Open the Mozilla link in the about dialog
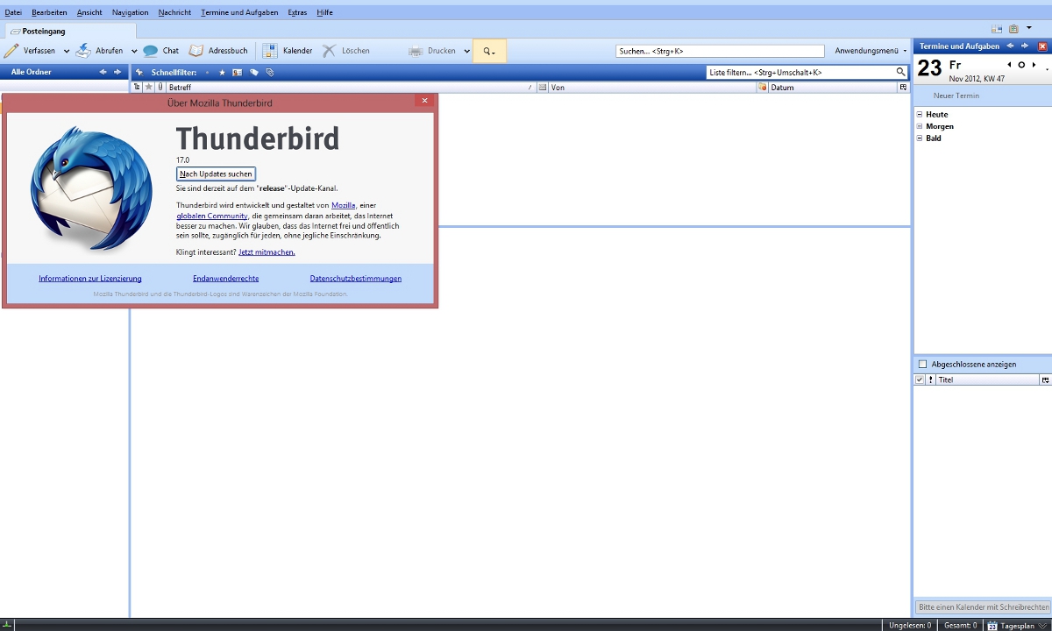This screenshot has height=631, width=1052. point(344,205)
